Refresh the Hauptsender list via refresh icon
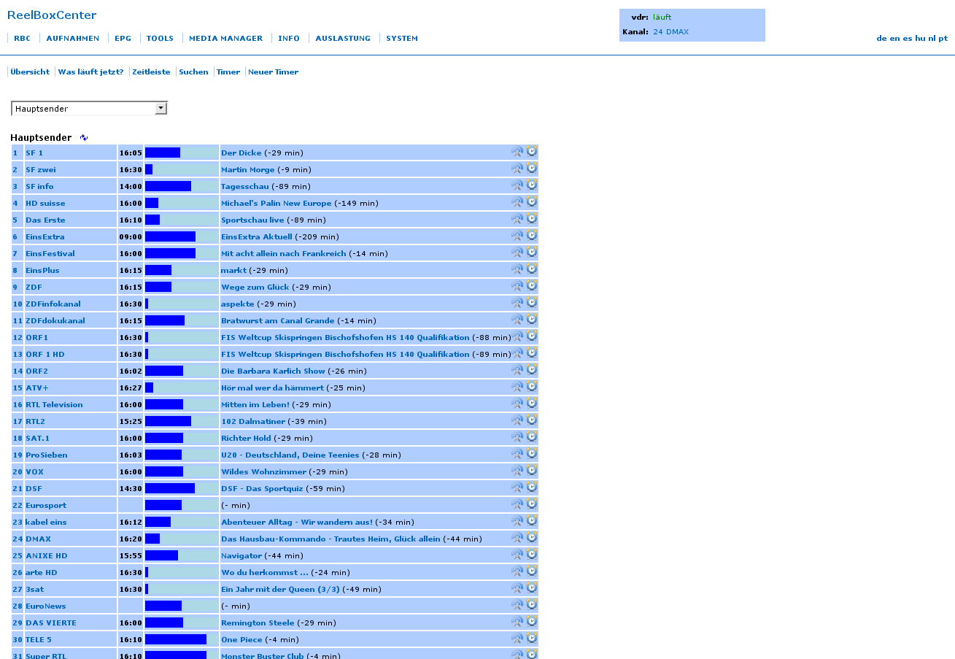The width and height of the screenshot is (955, 659). [84, 137]
